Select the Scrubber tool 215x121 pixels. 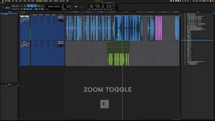click(39, 6)
